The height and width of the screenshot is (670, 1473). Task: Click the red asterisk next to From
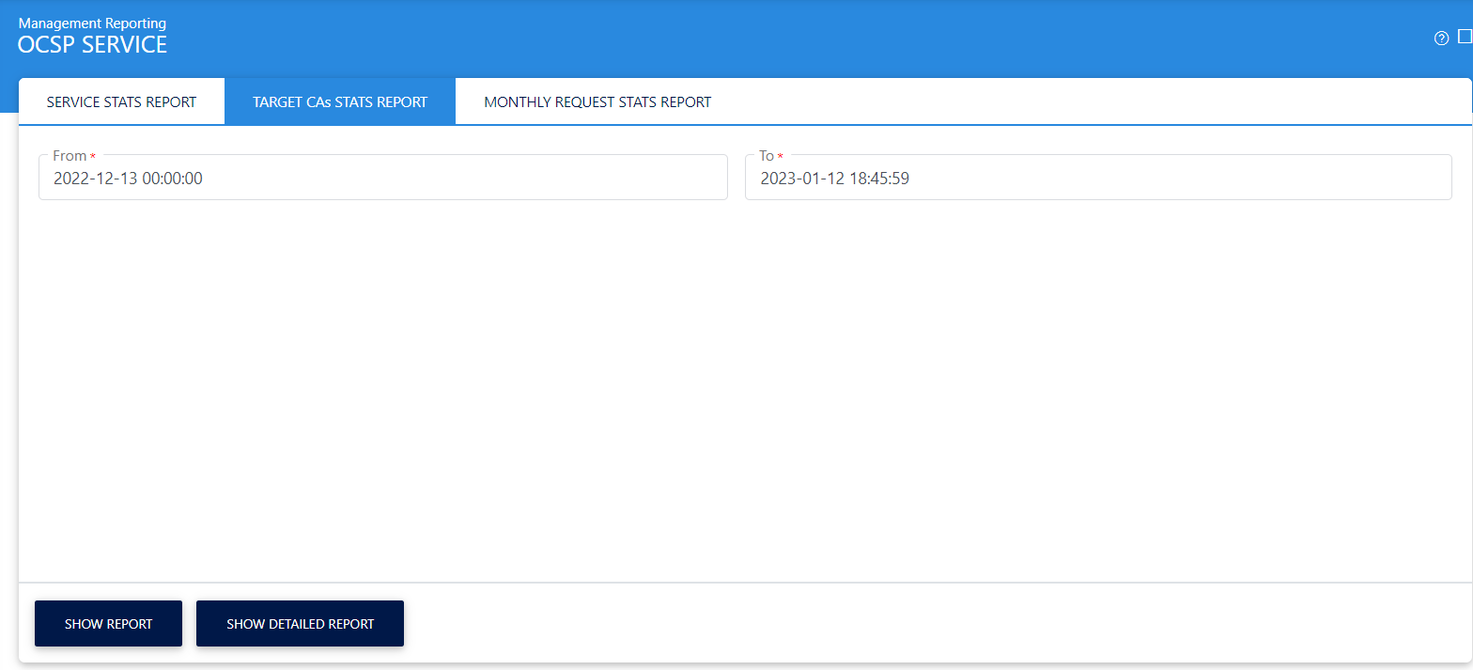pyautogui.click(x=92, y=156)
